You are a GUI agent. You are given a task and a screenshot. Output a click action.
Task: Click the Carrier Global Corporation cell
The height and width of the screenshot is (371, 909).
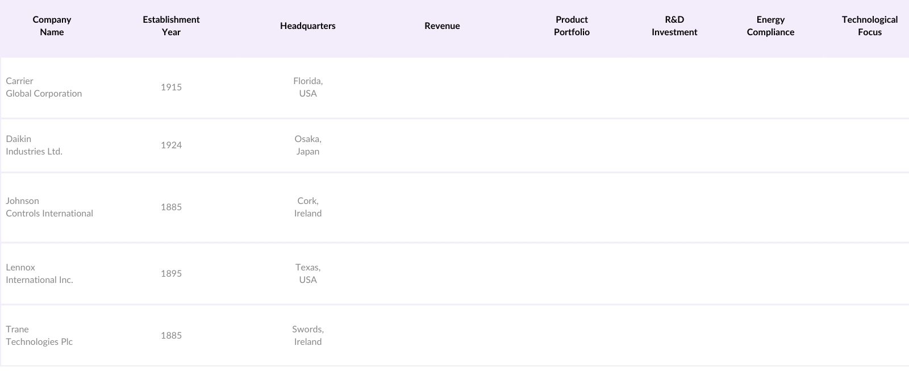(44, 87)
